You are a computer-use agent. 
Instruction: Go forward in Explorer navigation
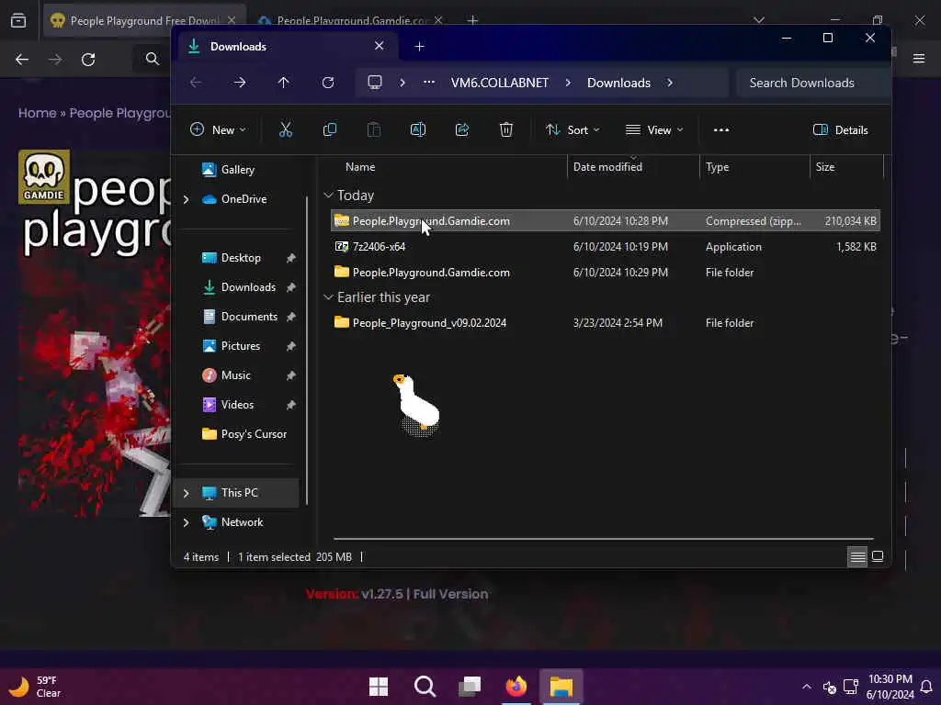point(240,82)
